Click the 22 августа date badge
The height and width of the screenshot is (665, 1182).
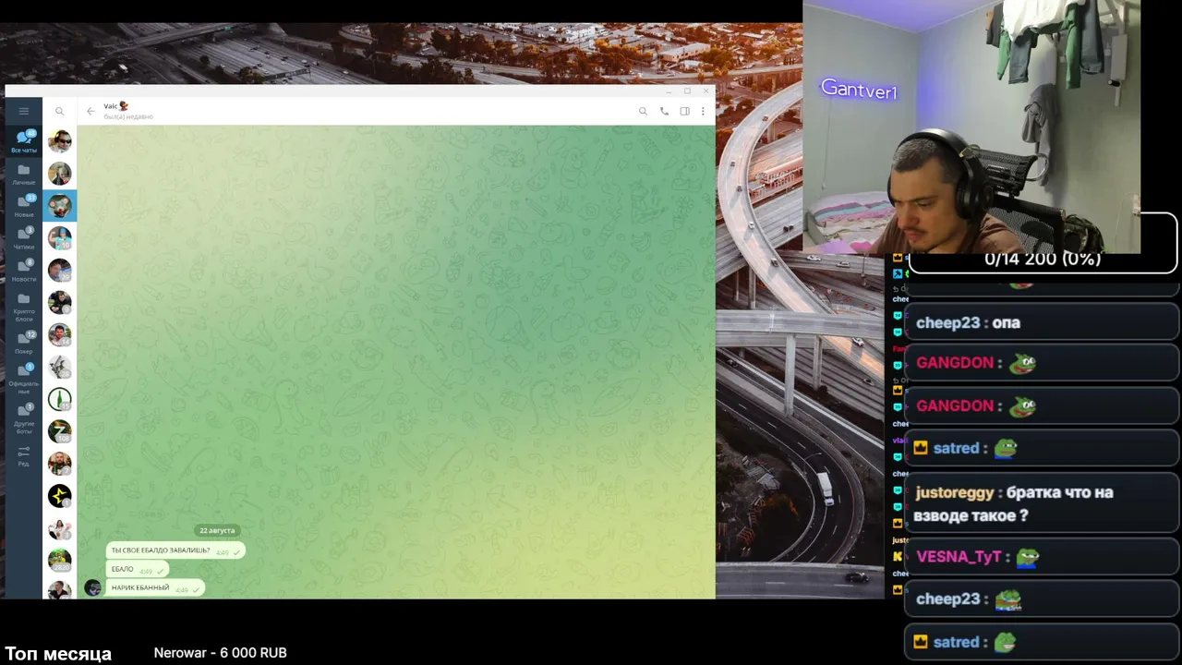coord(217,530)
